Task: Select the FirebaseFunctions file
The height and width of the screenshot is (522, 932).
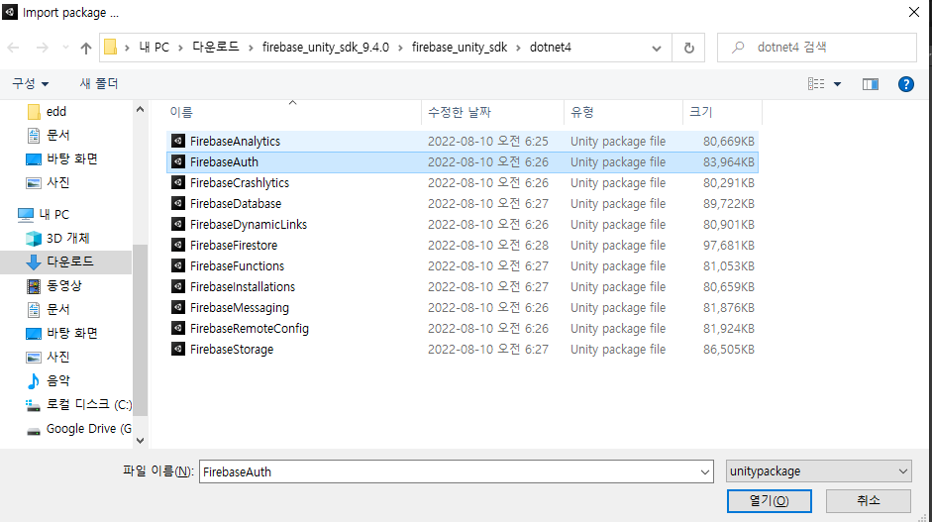Action: [x=237, y=265]
